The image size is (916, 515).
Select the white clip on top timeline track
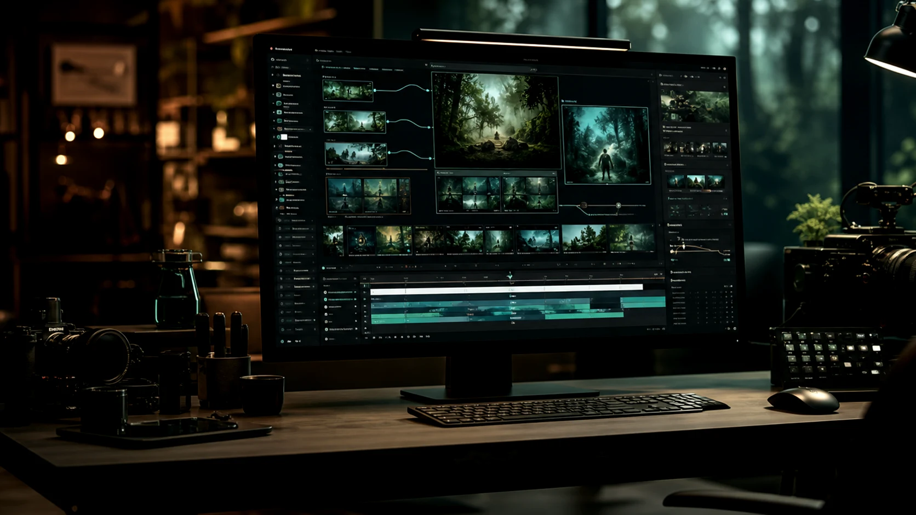pos(507,289)
